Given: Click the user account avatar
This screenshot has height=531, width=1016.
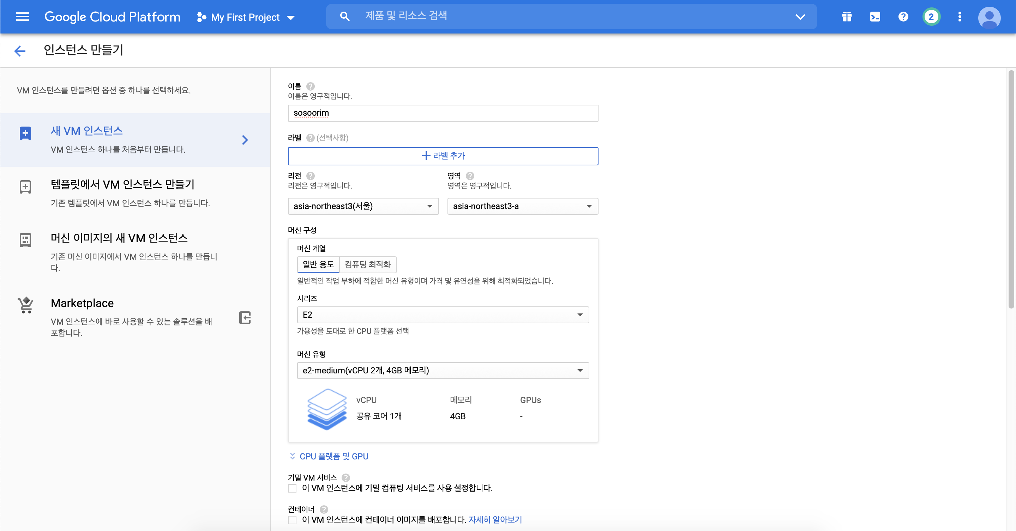Looking at the screenshot, I should click(989, 17).
